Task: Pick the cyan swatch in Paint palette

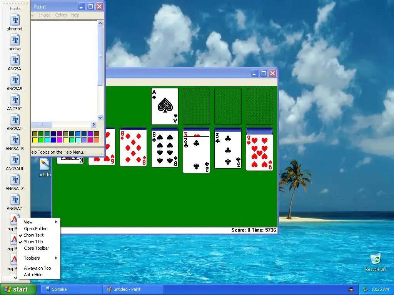Action: (47, 140)
